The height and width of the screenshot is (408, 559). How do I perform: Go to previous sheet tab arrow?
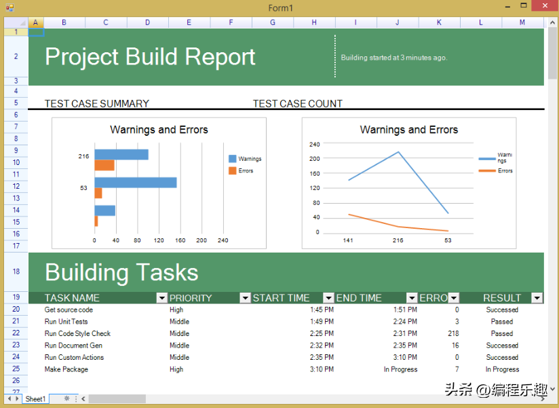pos(9,398)
